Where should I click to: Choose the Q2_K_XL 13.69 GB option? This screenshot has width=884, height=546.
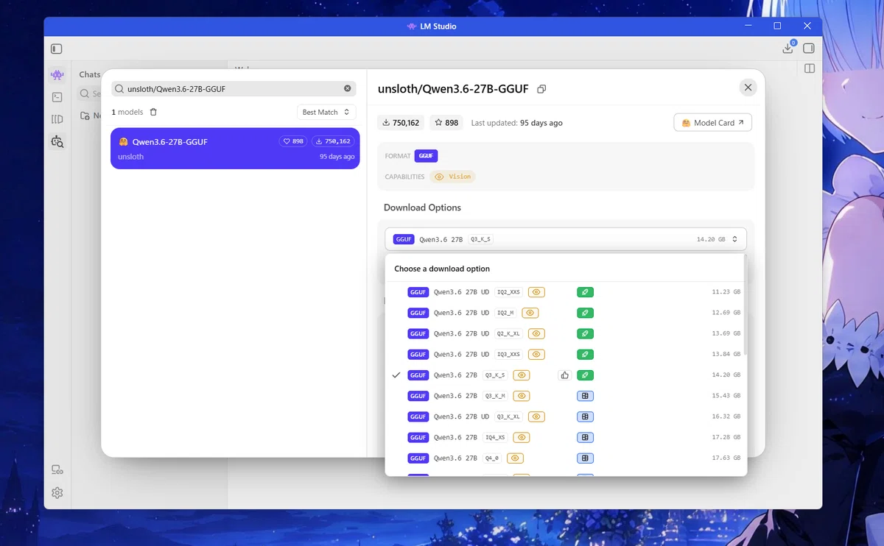565,333
